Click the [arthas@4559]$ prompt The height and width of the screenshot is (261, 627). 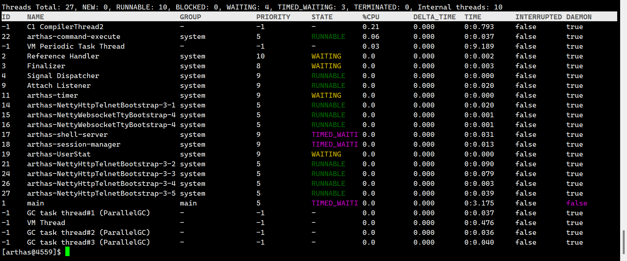(x=31, y=252)
